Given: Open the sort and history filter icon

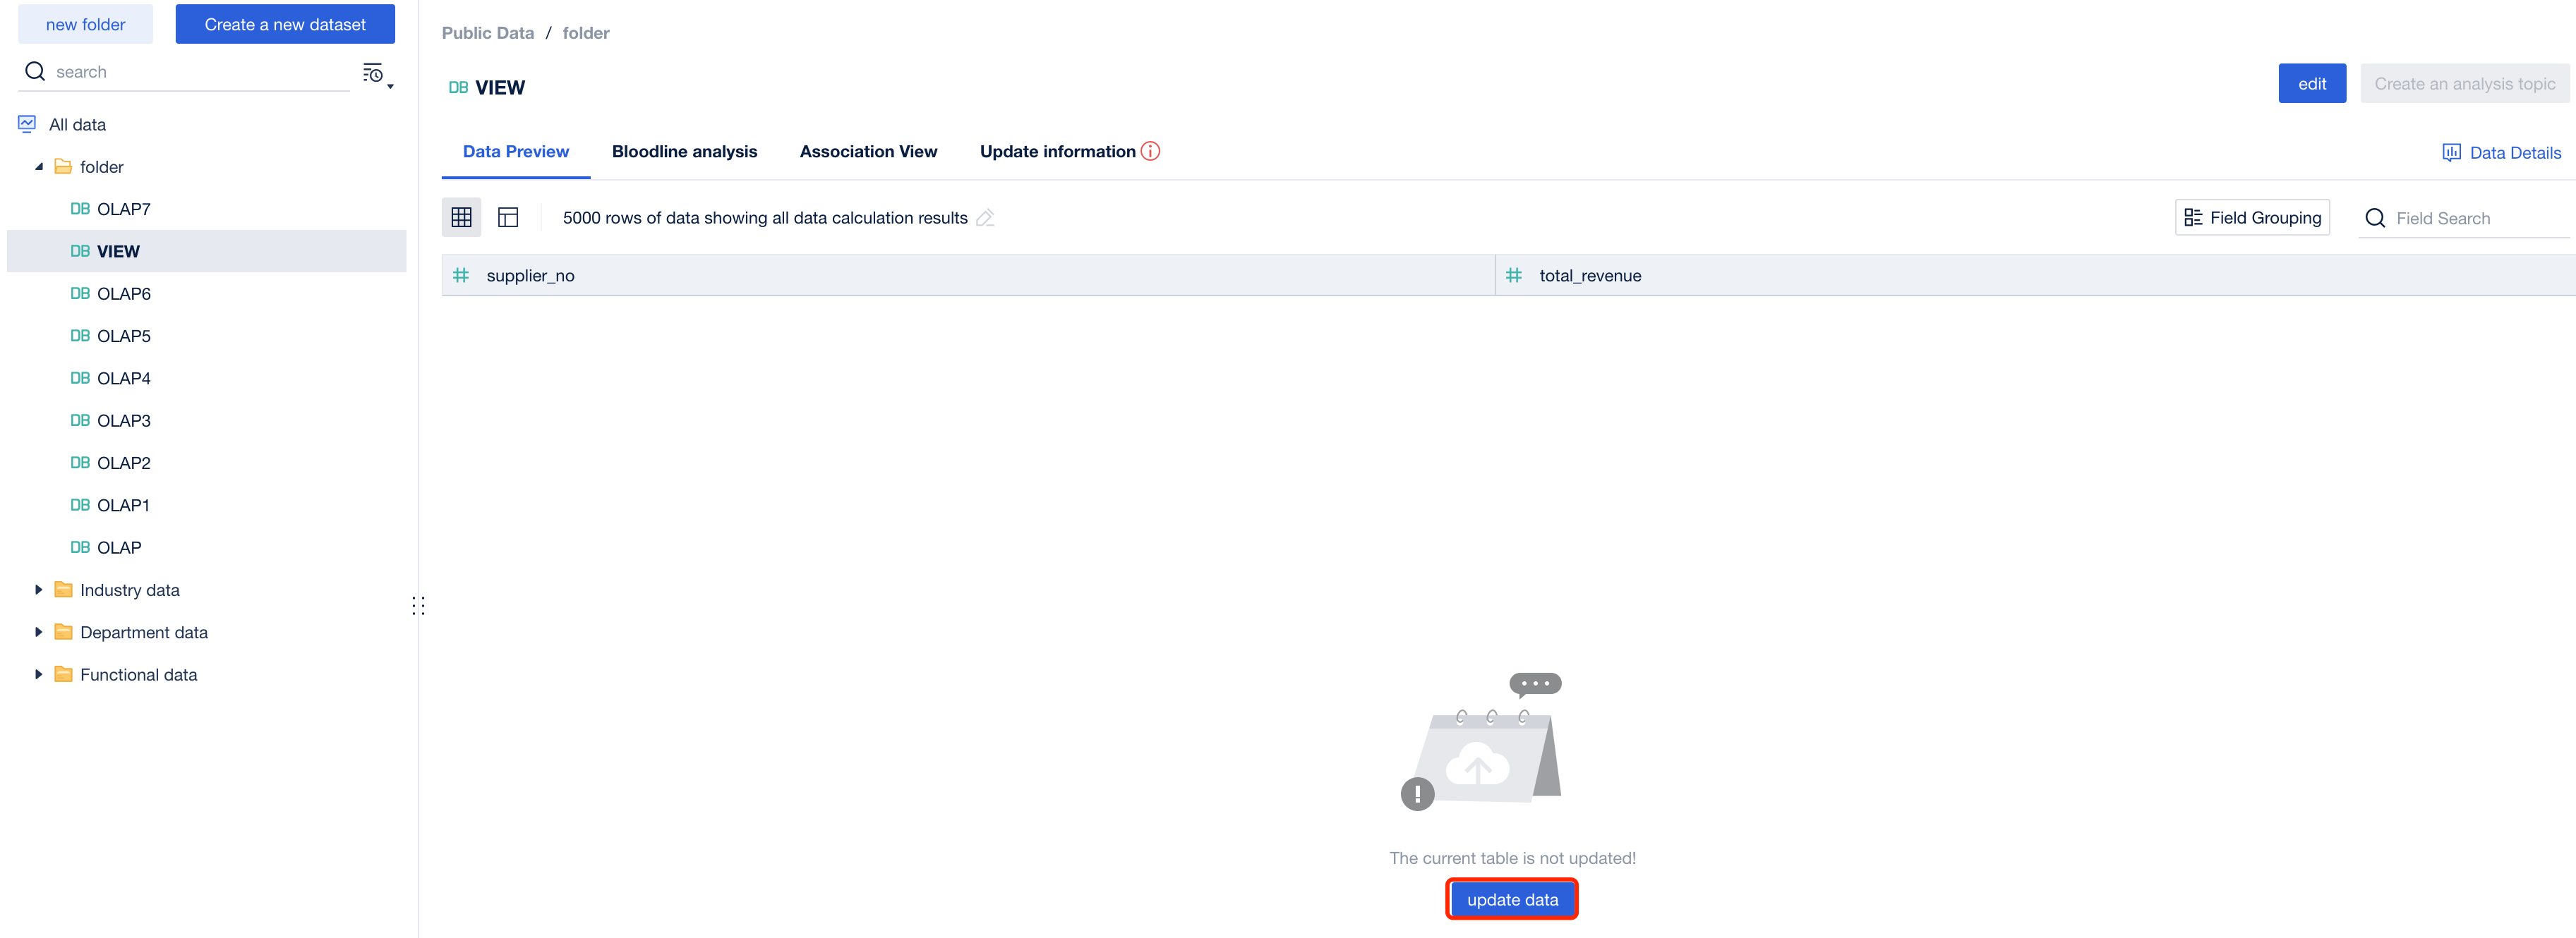Looking at the screenshot, I should pyautogui.click(x=375, y=73).
